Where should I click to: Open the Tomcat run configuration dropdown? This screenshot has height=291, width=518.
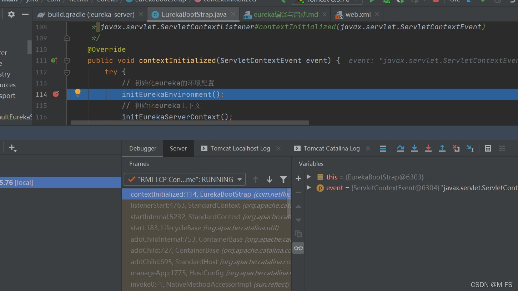coord(327,1)
